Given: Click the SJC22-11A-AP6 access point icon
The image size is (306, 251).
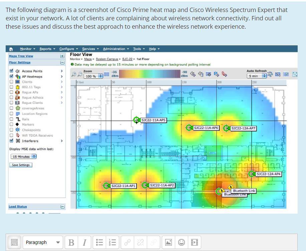Looking at the screenshot, I should [x=189, y=128].
